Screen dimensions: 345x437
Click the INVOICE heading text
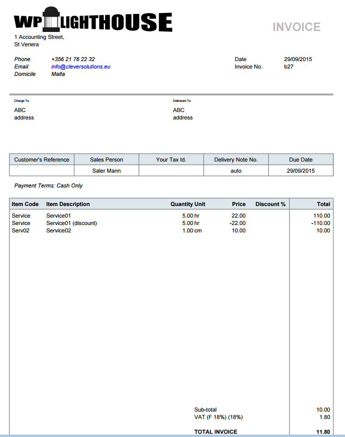(x=296, y=27)
